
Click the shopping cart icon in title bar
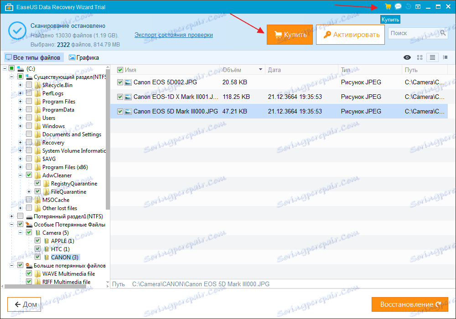(388, 6)
